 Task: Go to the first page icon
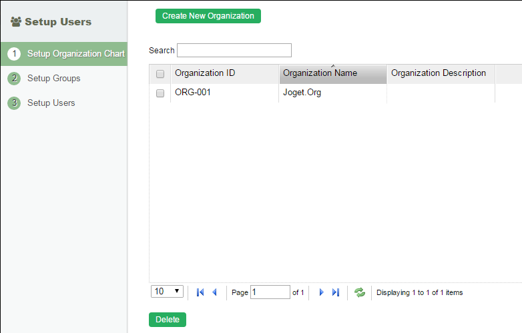tap(200, 292)
